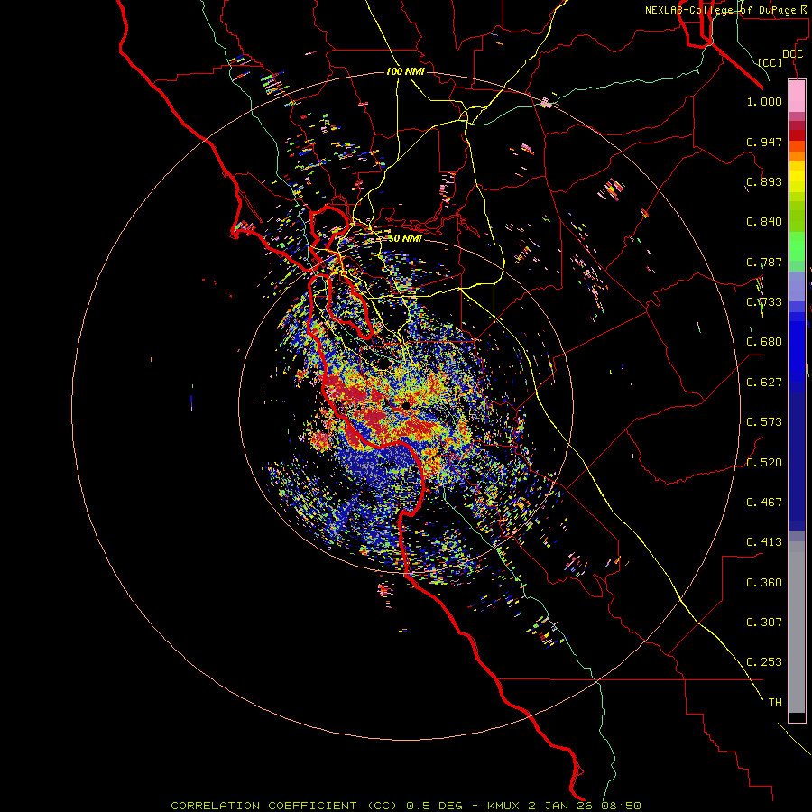812x812 pixels.
Task: Click the 0.680 scale value
Action: 764,342
